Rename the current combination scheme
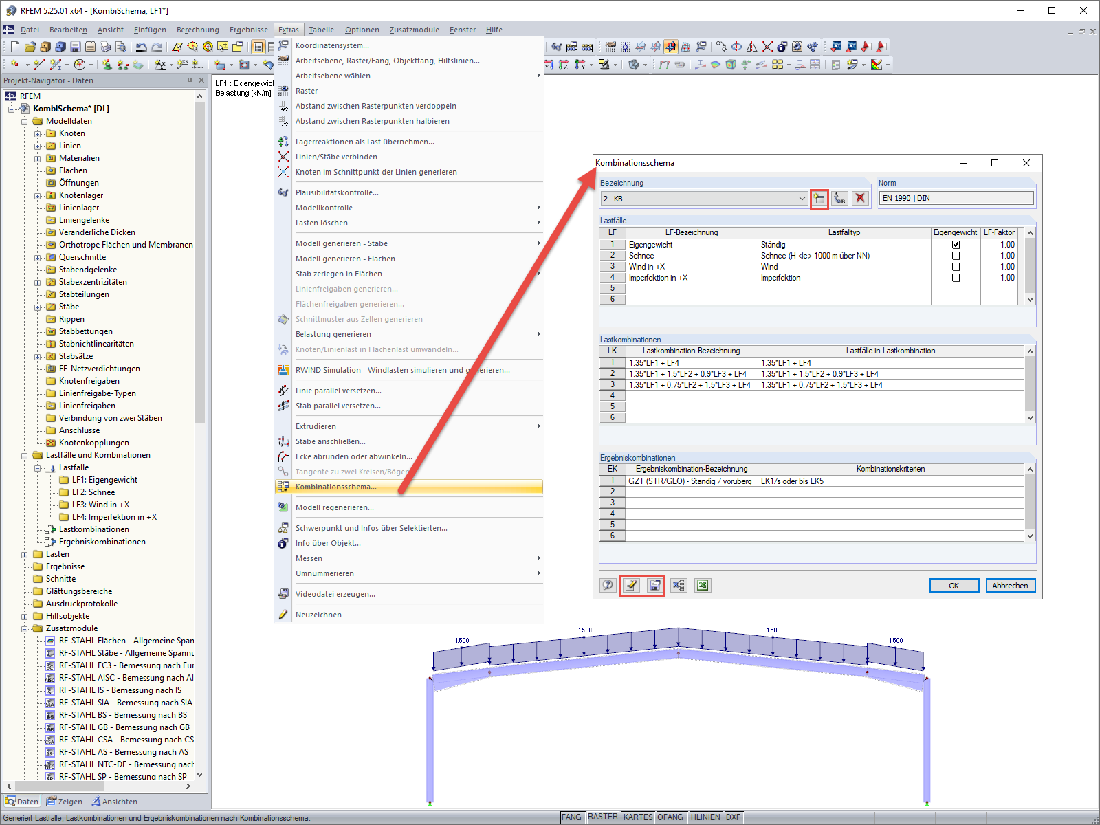This screenshot has height=825, width=1100. 839,199
